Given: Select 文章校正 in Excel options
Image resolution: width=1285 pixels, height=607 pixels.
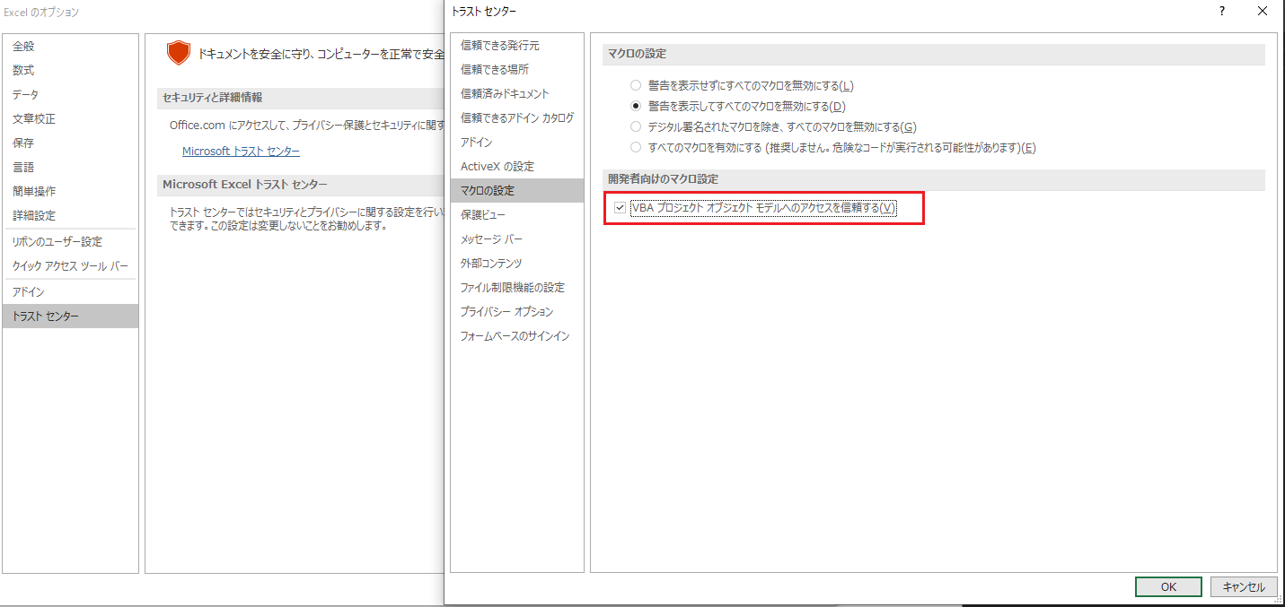Looking at the screenshot, I should click(70, 118).
